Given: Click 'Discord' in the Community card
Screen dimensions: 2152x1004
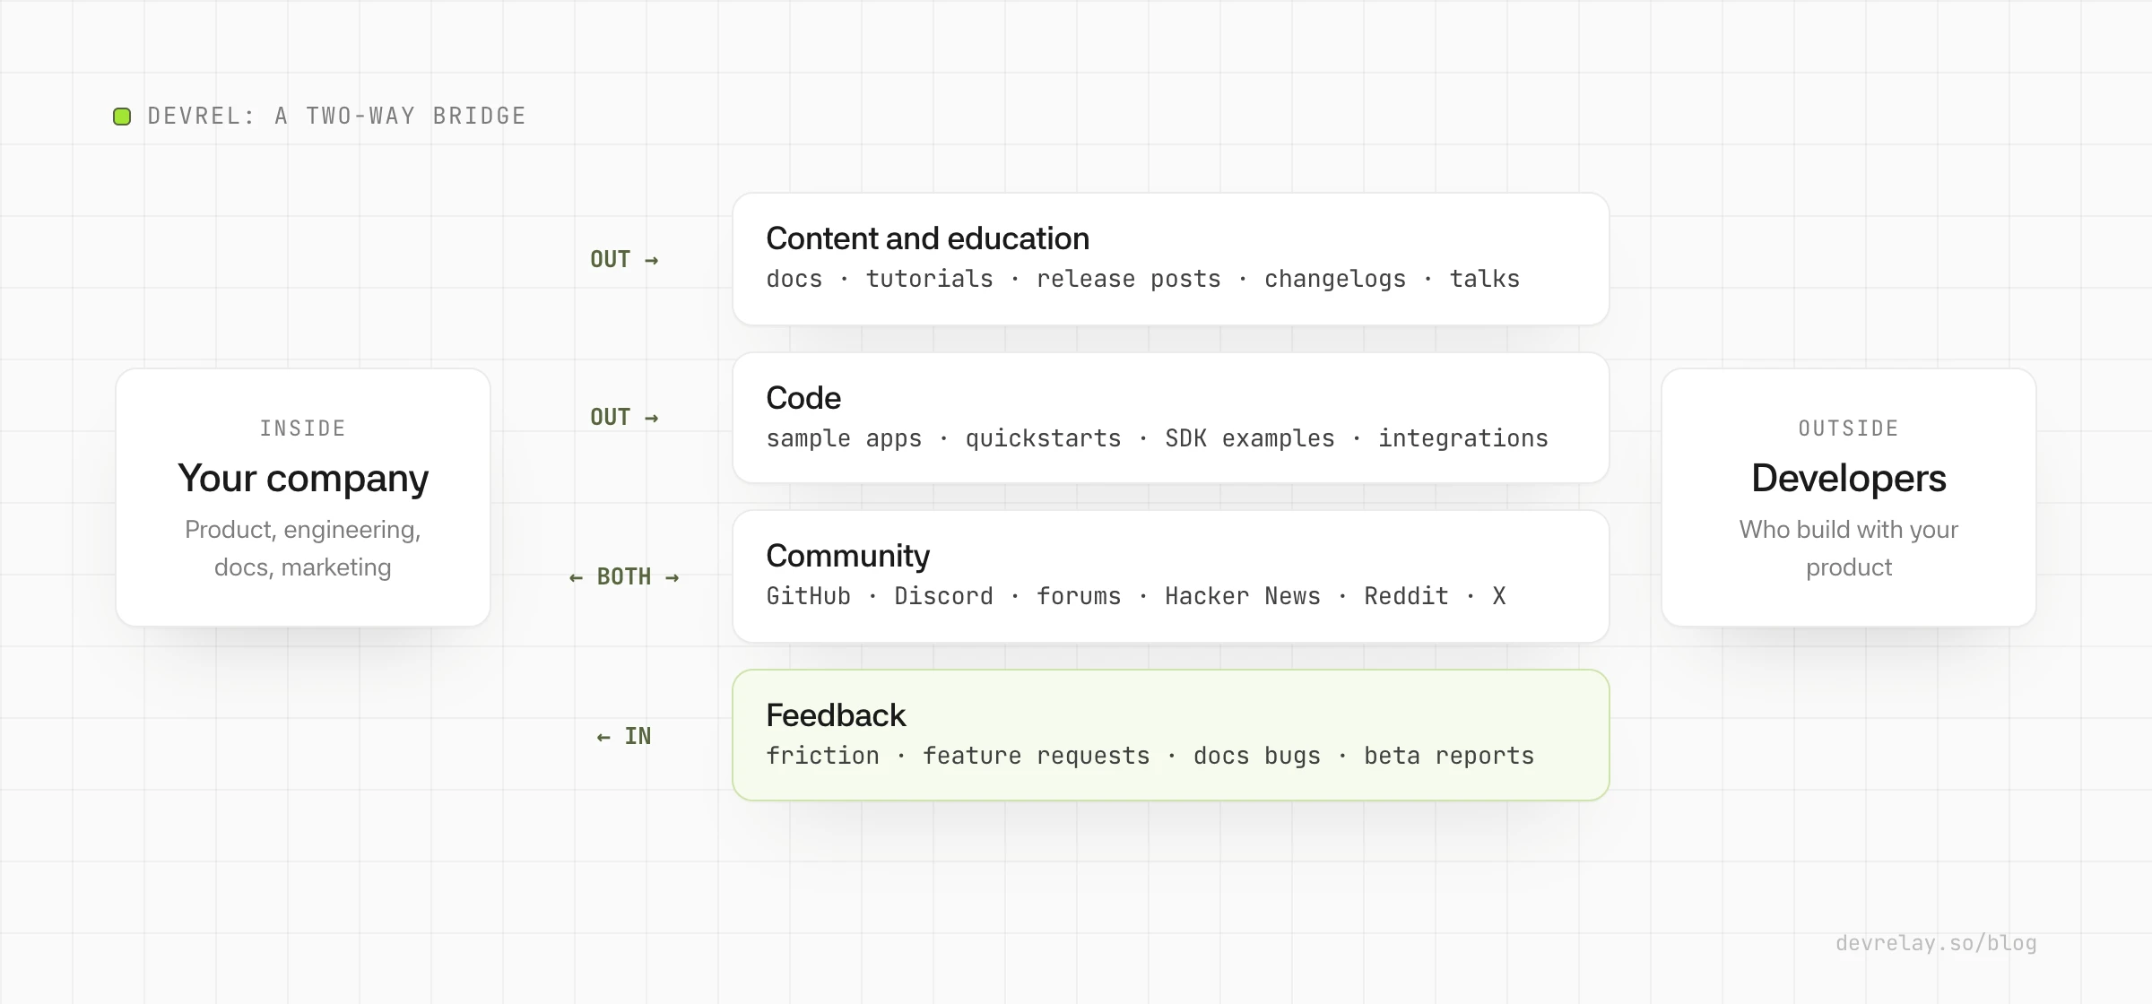Looking at the screenshot, I should (943, 597).
